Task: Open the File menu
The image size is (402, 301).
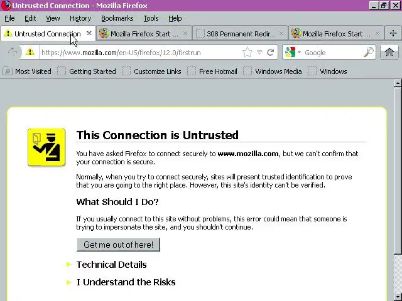Action: tap(9, 18)
